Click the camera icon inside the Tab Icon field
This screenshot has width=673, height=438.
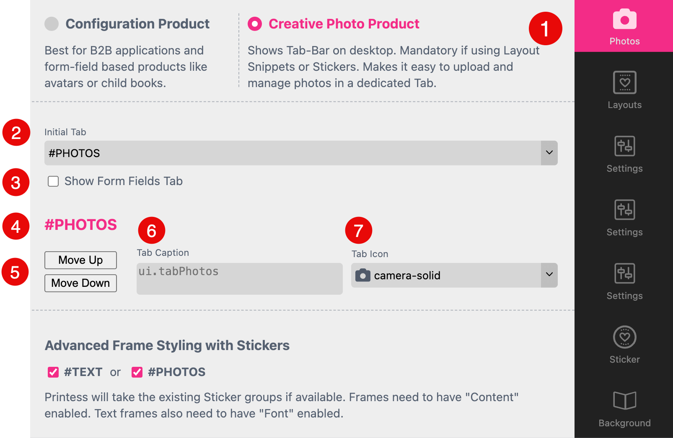coord(362,275)
